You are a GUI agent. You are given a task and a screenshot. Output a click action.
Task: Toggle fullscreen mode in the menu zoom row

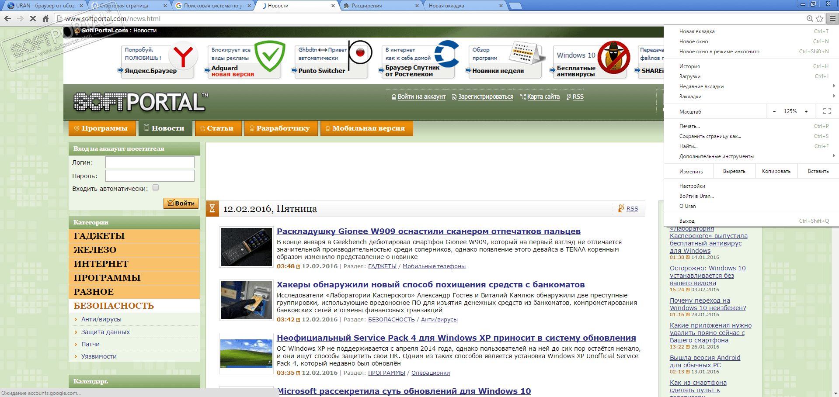tap(827, 111)
